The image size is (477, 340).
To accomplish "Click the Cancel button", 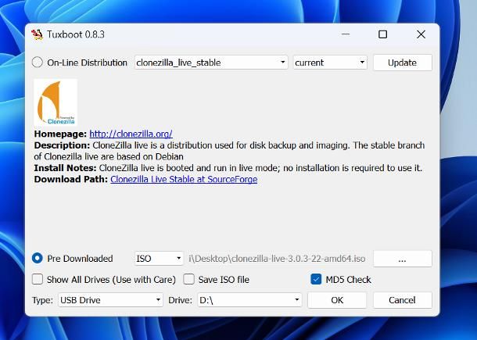I will (402, 300).
